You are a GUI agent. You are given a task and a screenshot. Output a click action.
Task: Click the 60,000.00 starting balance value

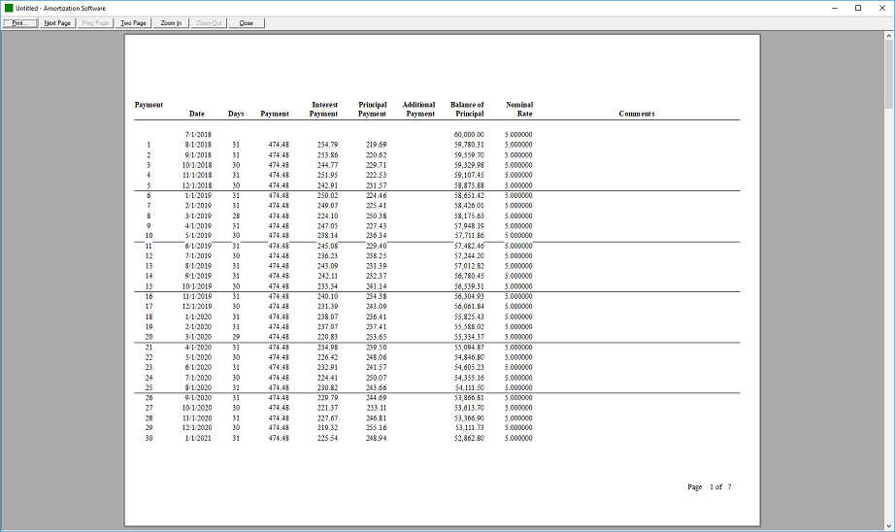(469, 135)
